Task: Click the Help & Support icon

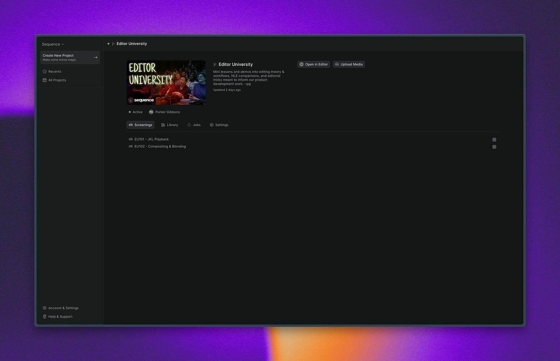Action: tap(45, 316)
